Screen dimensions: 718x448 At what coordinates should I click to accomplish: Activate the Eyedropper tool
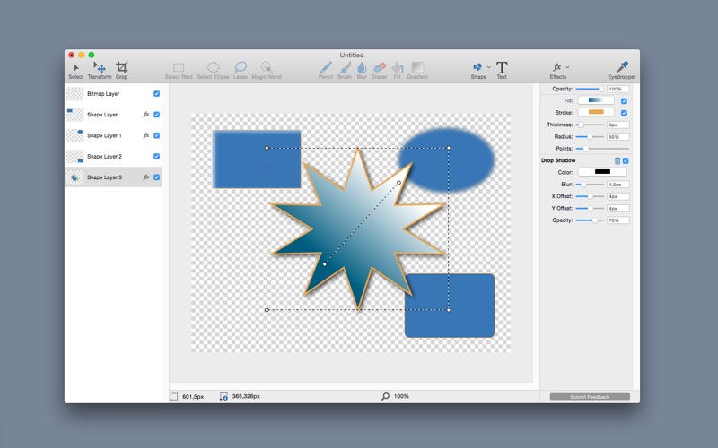click(x=622, y=71)
